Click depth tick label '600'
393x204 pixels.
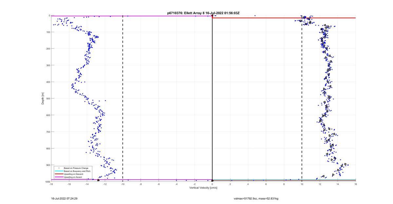click(x=48, y=115)
